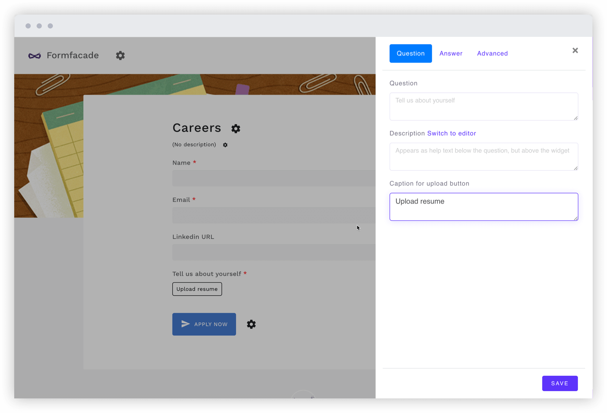
Task: Click the Formfacade infinity logo icon
Action: pyautogui.click(x=35, y=55)
